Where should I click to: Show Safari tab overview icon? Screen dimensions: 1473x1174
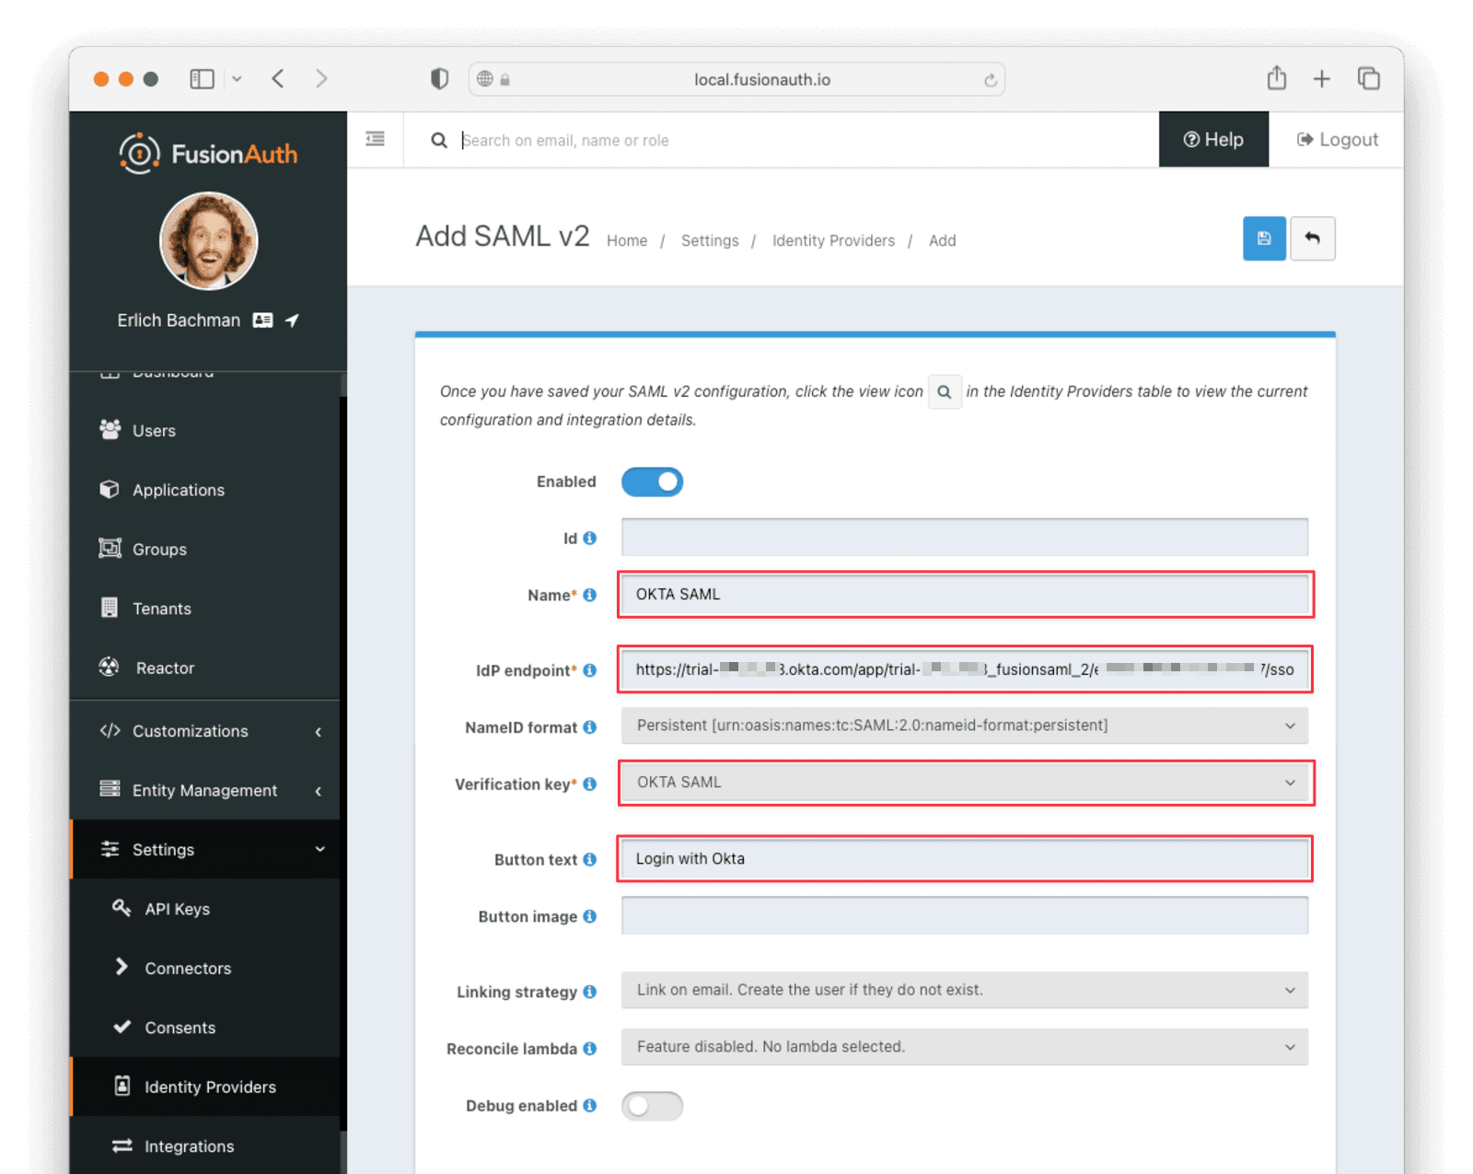(1369, 78)
